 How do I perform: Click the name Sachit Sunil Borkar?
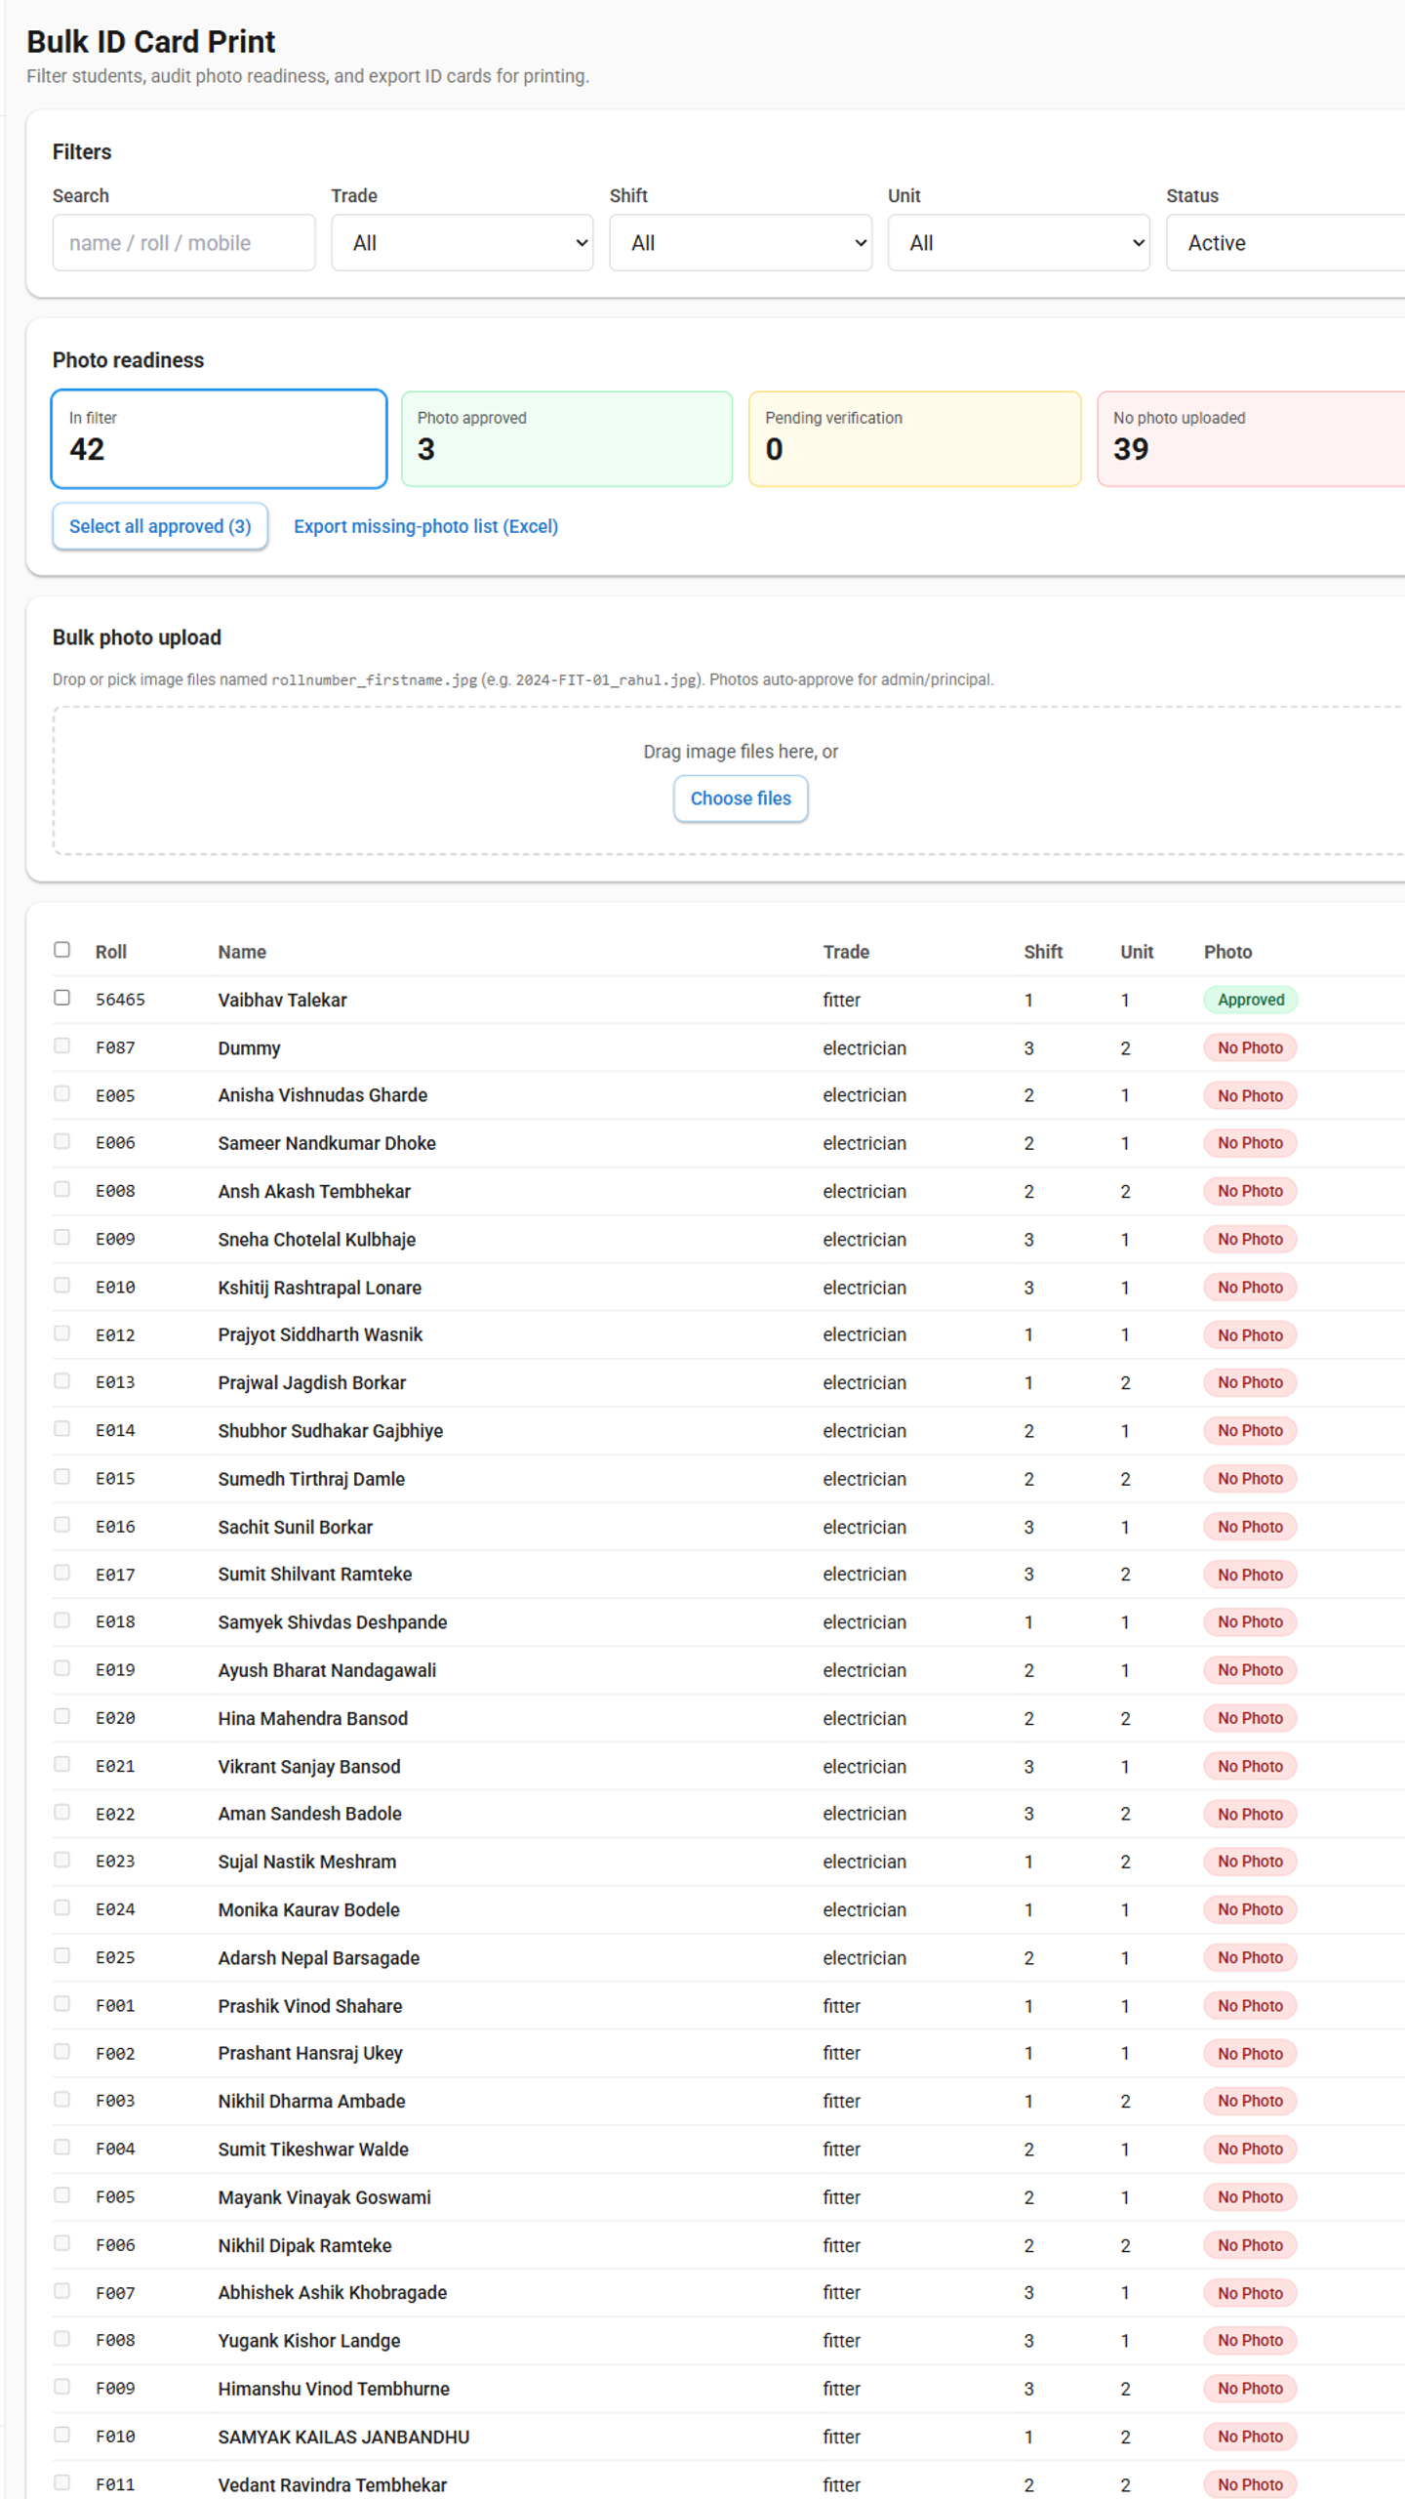point(295,1527)
